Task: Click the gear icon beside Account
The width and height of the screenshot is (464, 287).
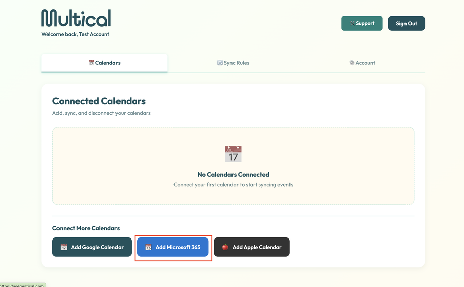Action: (352, 63)
